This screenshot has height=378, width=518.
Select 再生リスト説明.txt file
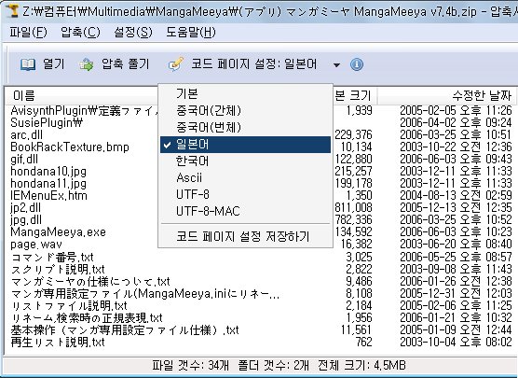58,343
